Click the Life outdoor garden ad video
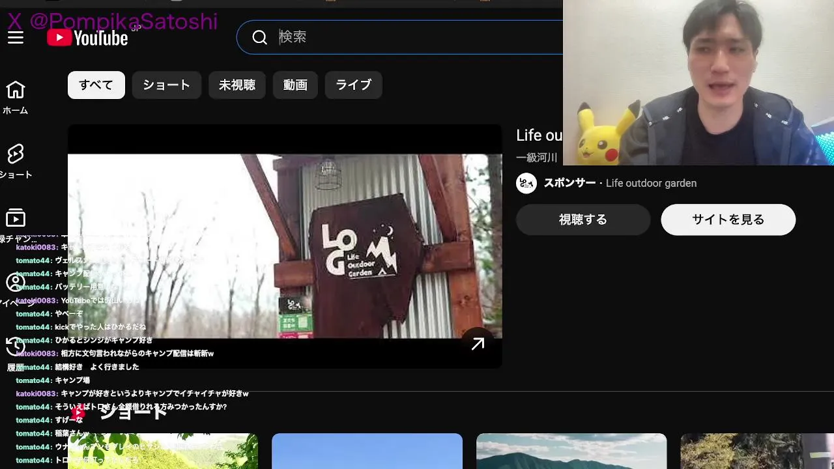 (x=285, y=246)
